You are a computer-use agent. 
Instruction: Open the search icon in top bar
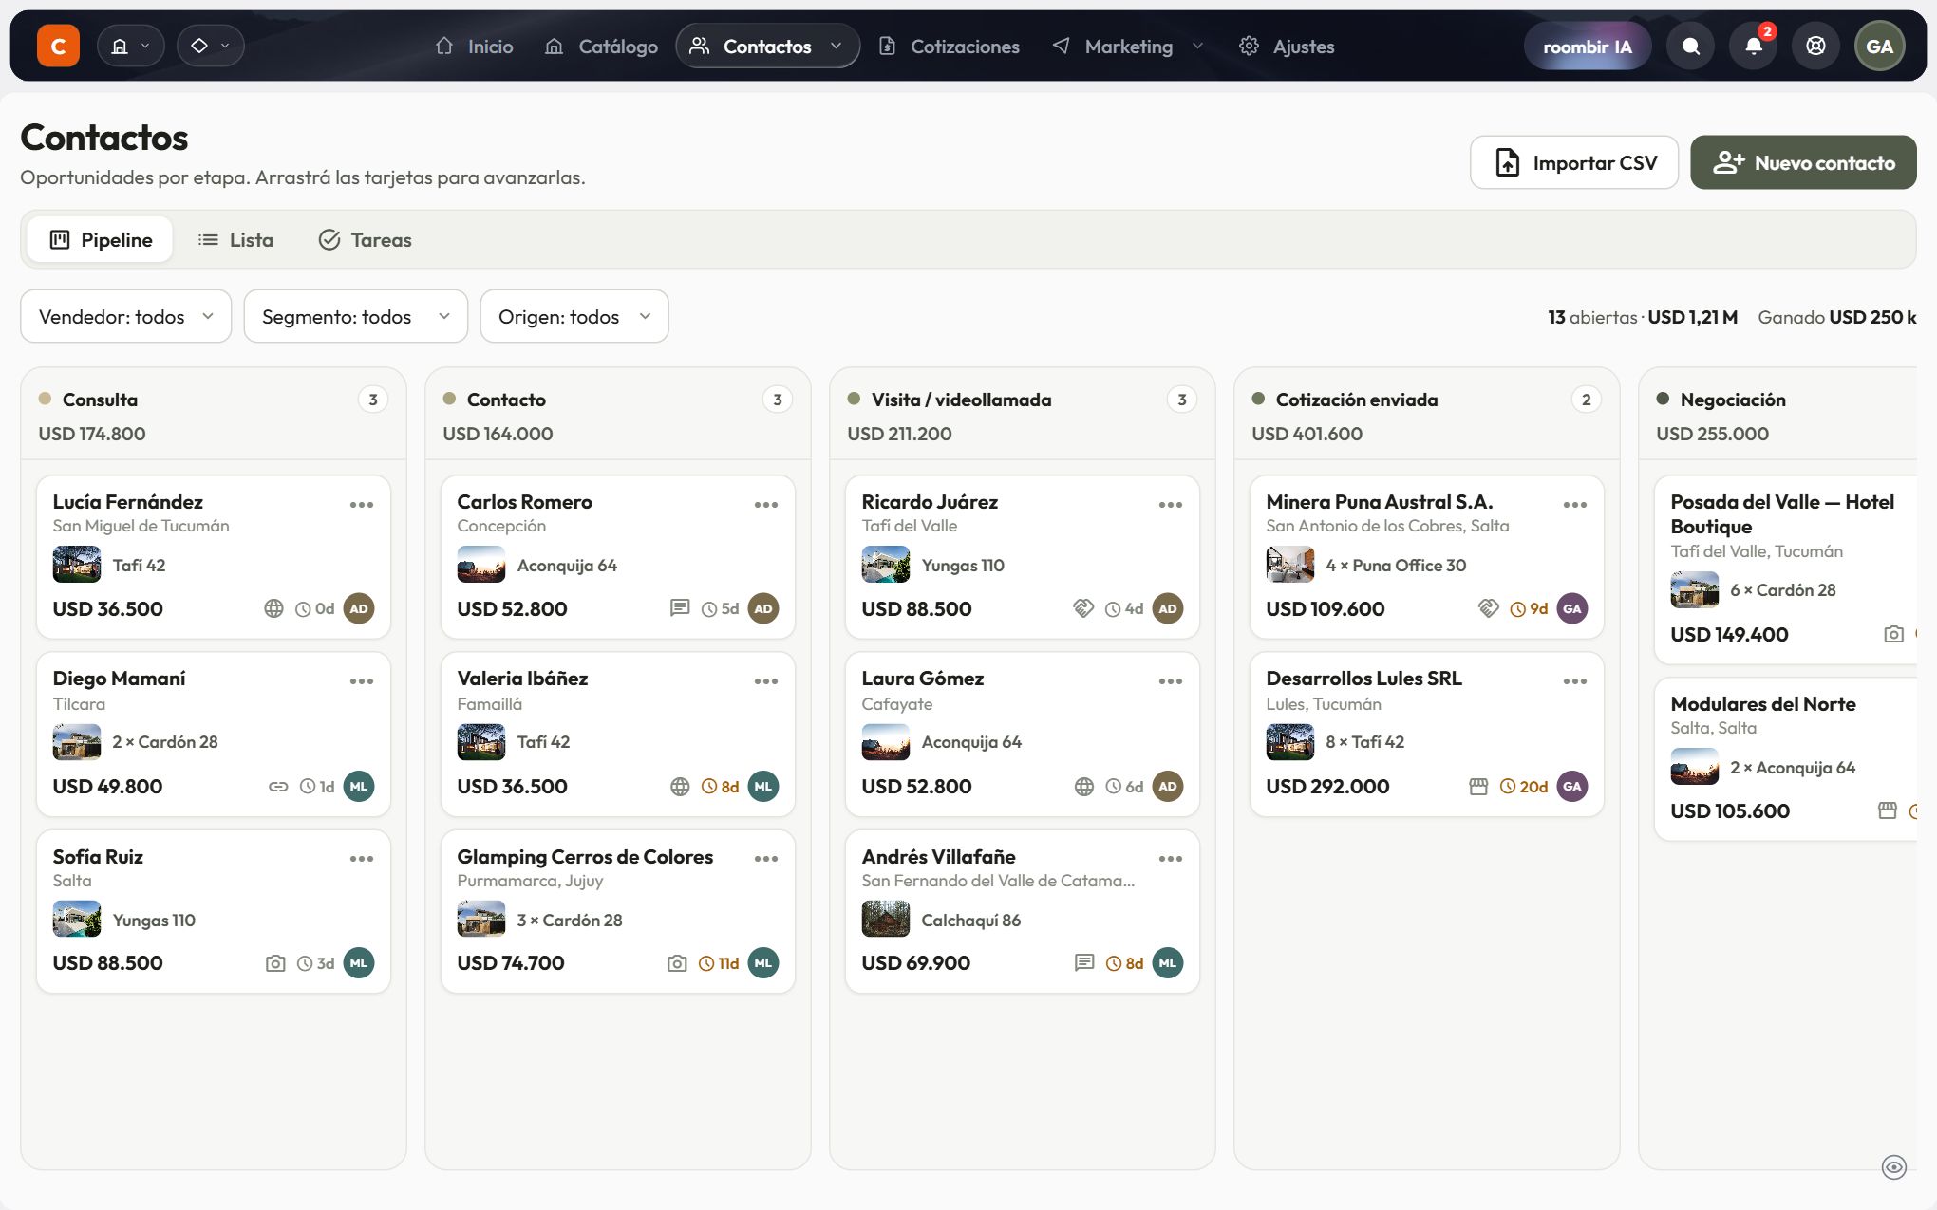coord(1690,46)
